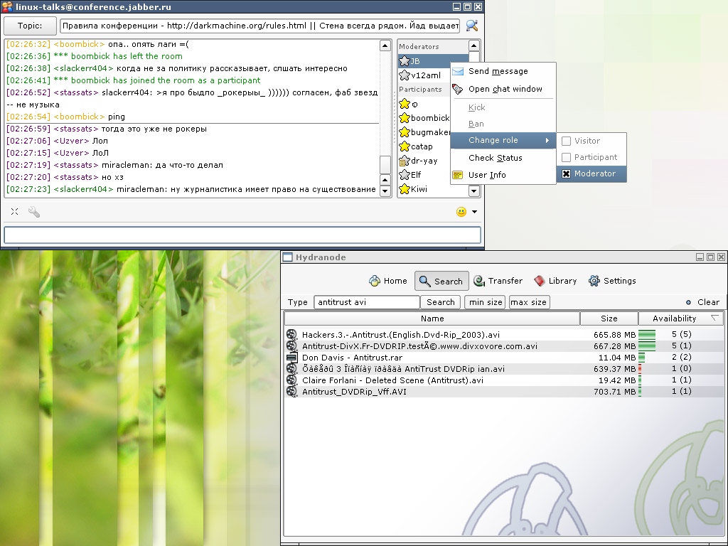The width and height of the screenshot is (728, 546).
Task: Click the Hydranode window icon in its title bar
Action: point(288,257)
